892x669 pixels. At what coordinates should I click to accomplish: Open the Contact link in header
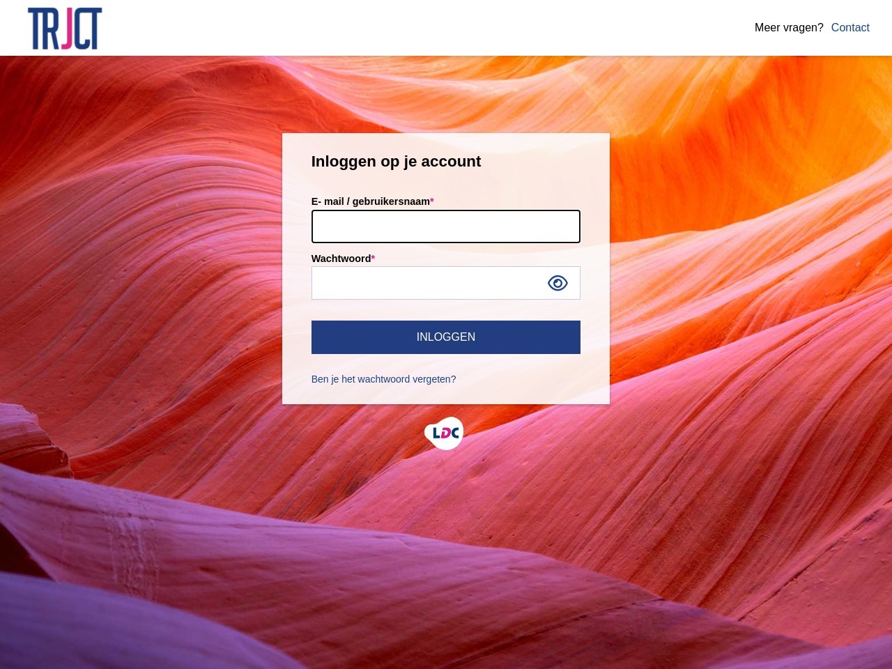[x=850, y=28]
